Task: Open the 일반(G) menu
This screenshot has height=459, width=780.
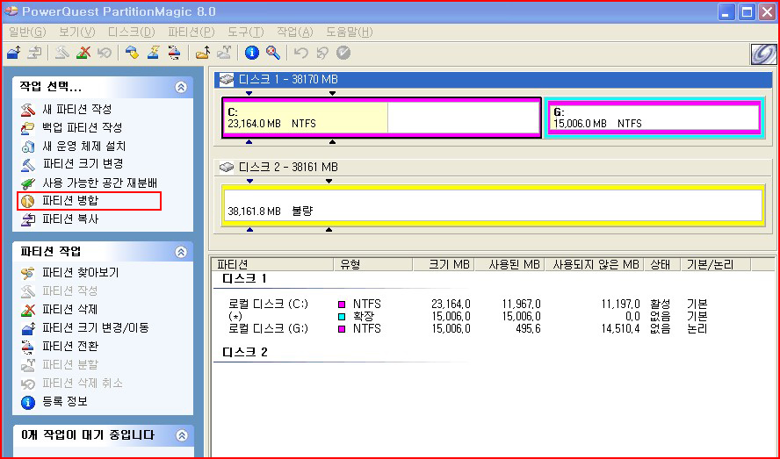Action: tap(27, 32)
